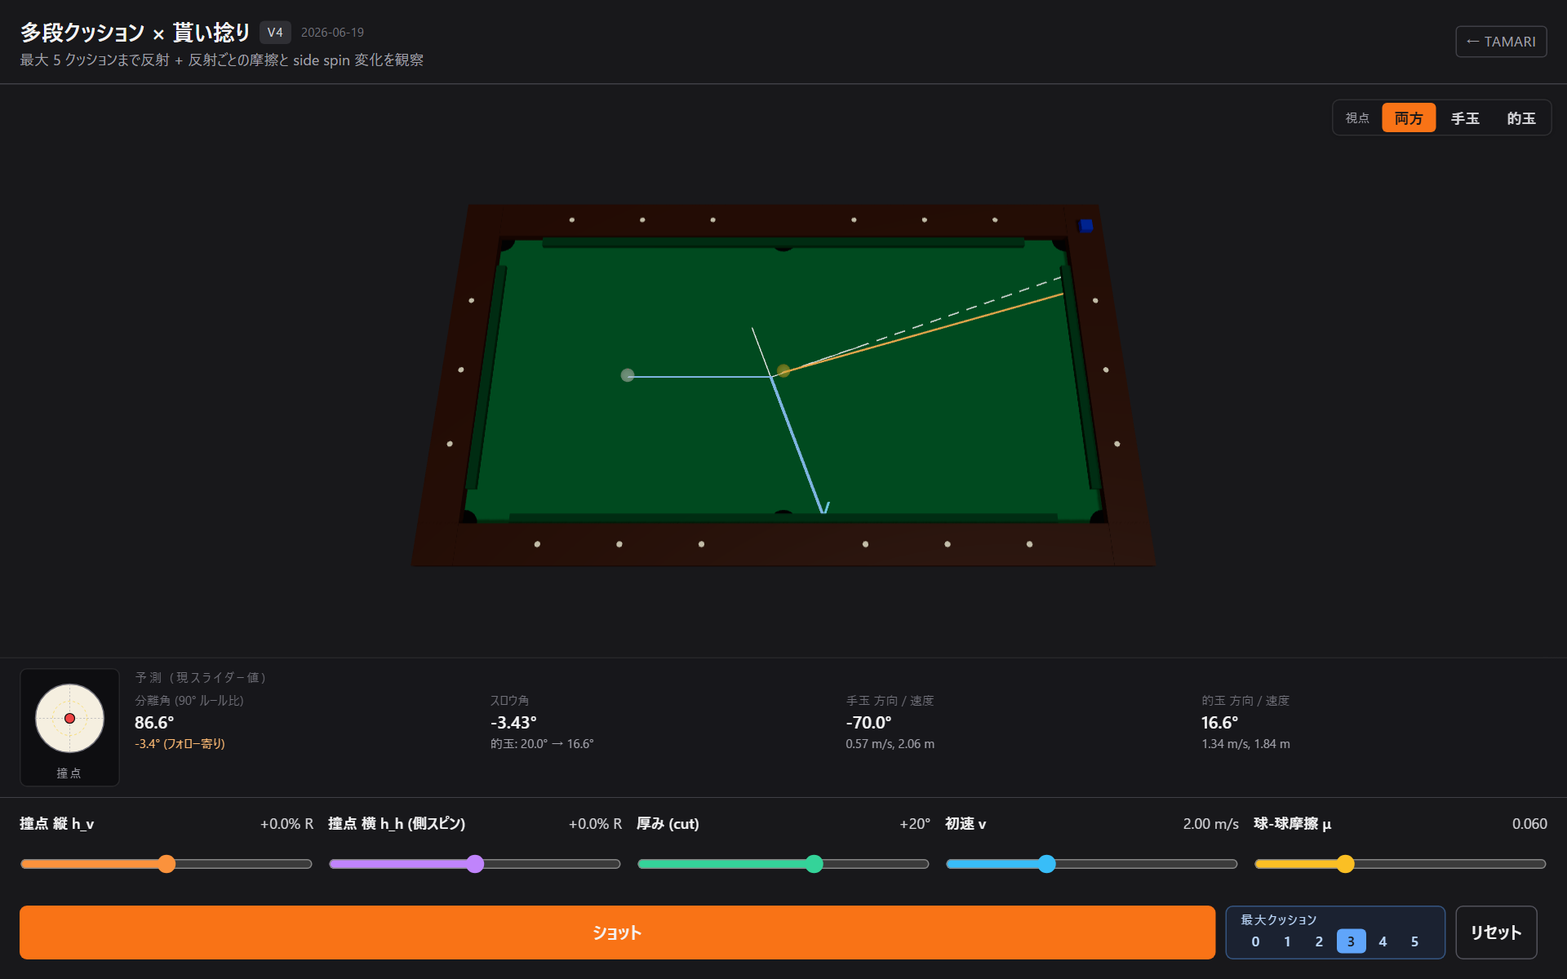Image resolution: width=1567 pixels, height=979 pixels.
Task: Click the text 1.34 m/s, 1.84 m
Action: coord(1245,744)
